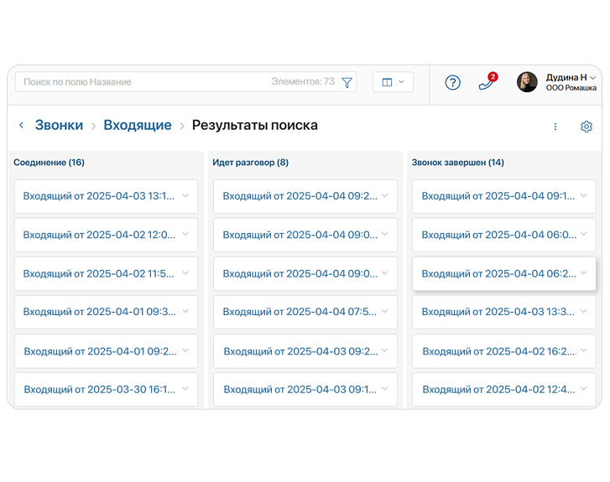This screenshot has height=482, width=610.
Task: Expand chevron on card 2025-04-04 09:1...
Action: click(x=583, y=195)
